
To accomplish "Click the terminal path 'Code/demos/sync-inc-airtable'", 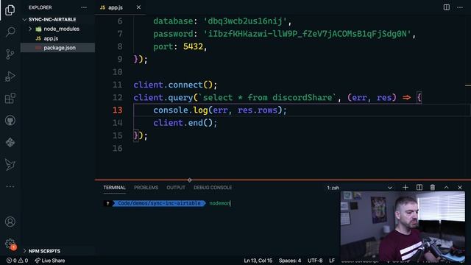I will (x=159, y=203).
